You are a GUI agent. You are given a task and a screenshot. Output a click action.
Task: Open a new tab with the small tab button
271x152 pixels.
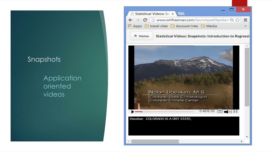coord(181,14)
